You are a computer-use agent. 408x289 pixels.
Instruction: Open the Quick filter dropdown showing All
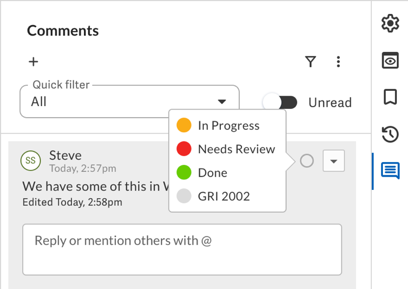129,101
